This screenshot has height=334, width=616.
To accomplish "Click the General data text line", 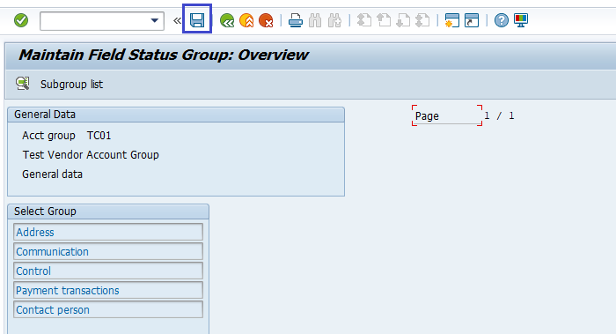I will [x=52, y=174].
